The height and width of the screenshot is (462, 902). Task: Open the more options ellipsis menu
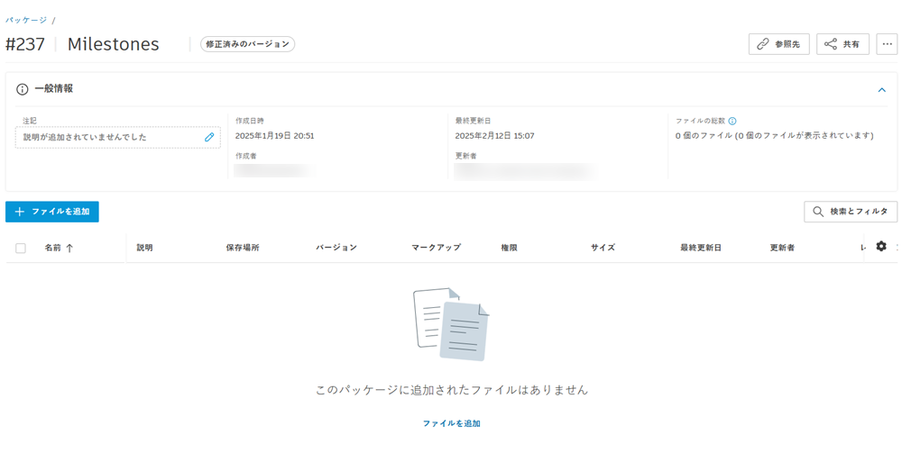(x=887, y=44)
